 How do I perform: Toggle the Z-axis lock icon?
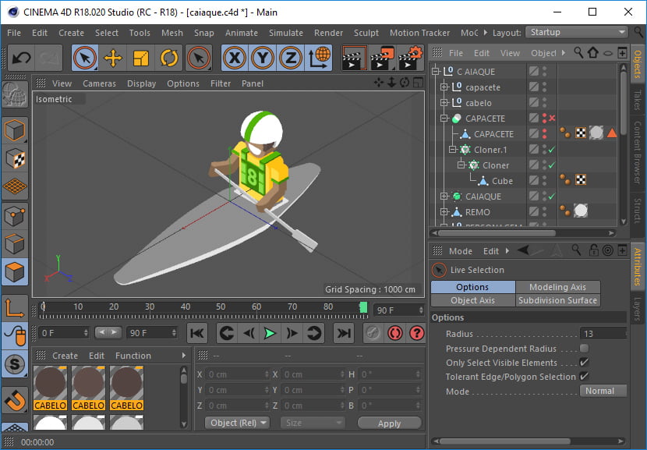[x=291, y=58]
